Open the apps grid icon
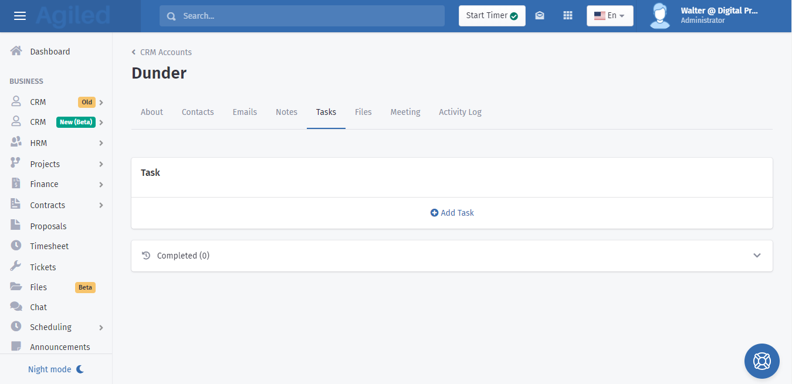The height and width of the screenshot is (384, 792). (x=567, y=16)
